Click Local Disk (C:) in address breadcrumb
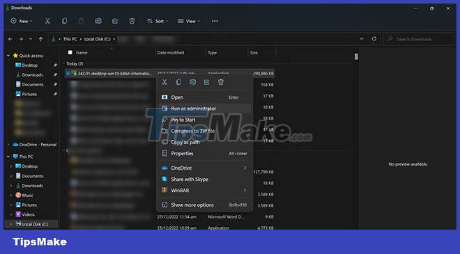The width and height of the screenshot is (460, 254). coord(98,39)
